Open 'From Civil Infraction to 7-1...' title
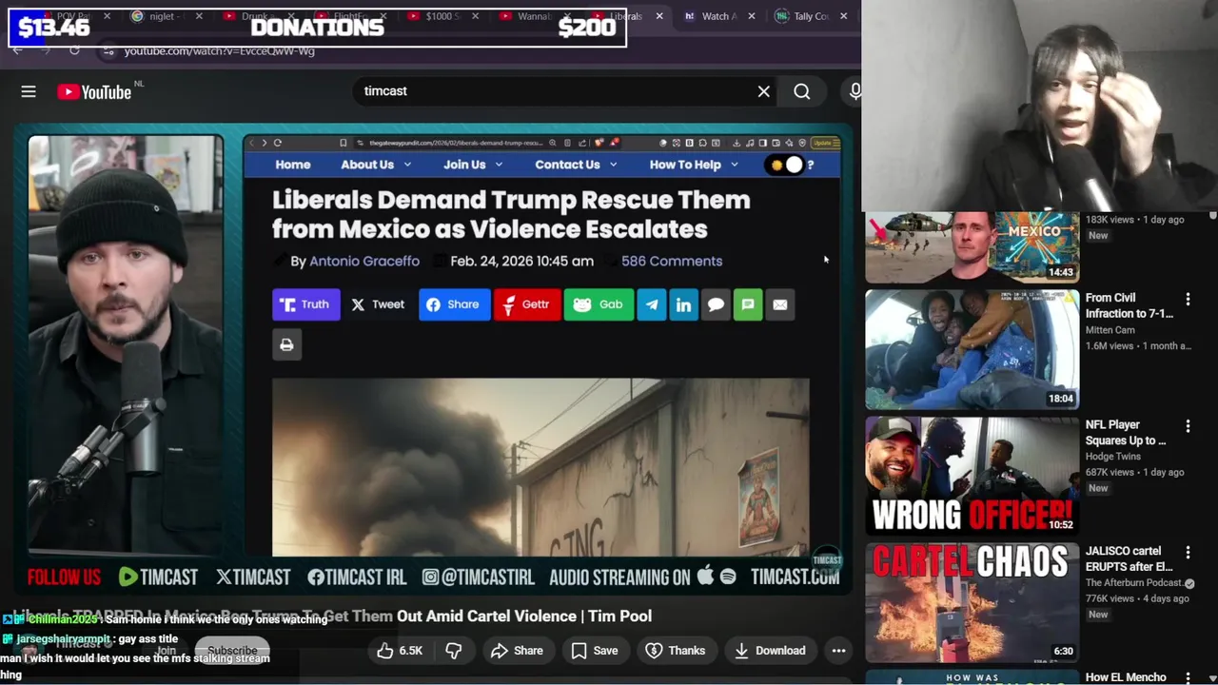This screenshot has height=685, width=1218. click(1130, 305)
